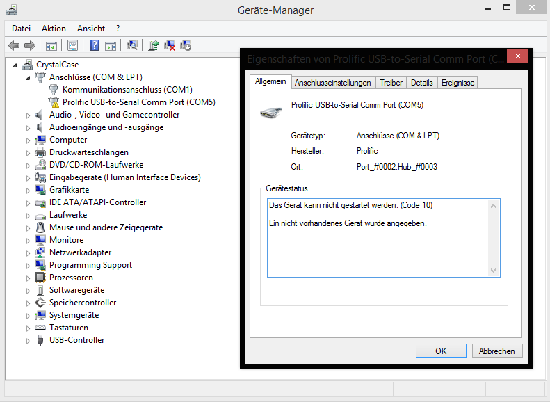Click the Gerätestatus scrollbar down arrow
Image resolution: width=550 pixels, height=402 pixels.
(493, 270)
